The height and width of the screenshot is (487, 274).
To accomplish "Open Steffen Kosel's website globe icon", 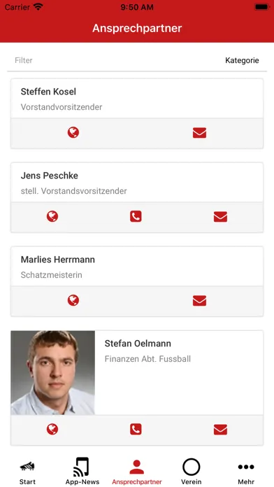I will pyautogui.click(x=73, y=133).
